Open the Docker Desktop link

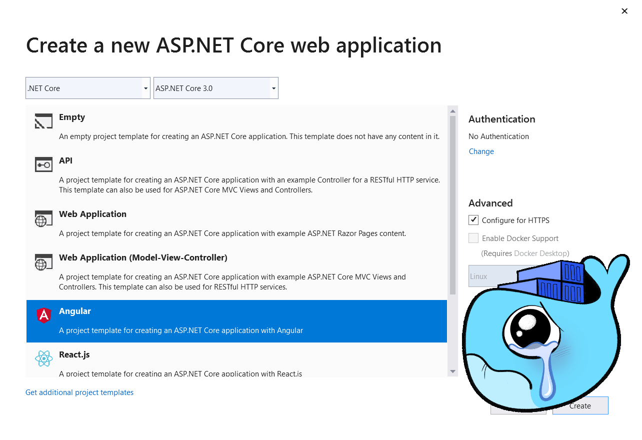point(540,253)
